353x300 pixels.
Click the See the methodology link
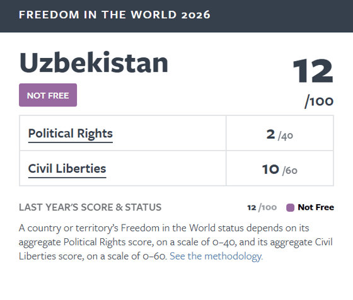[x=216, y=257]
